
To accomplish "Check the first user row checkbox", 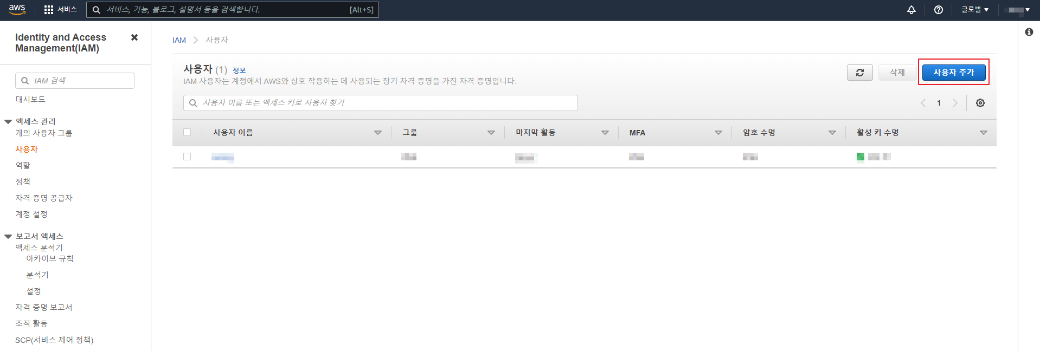I will point(187,157).
